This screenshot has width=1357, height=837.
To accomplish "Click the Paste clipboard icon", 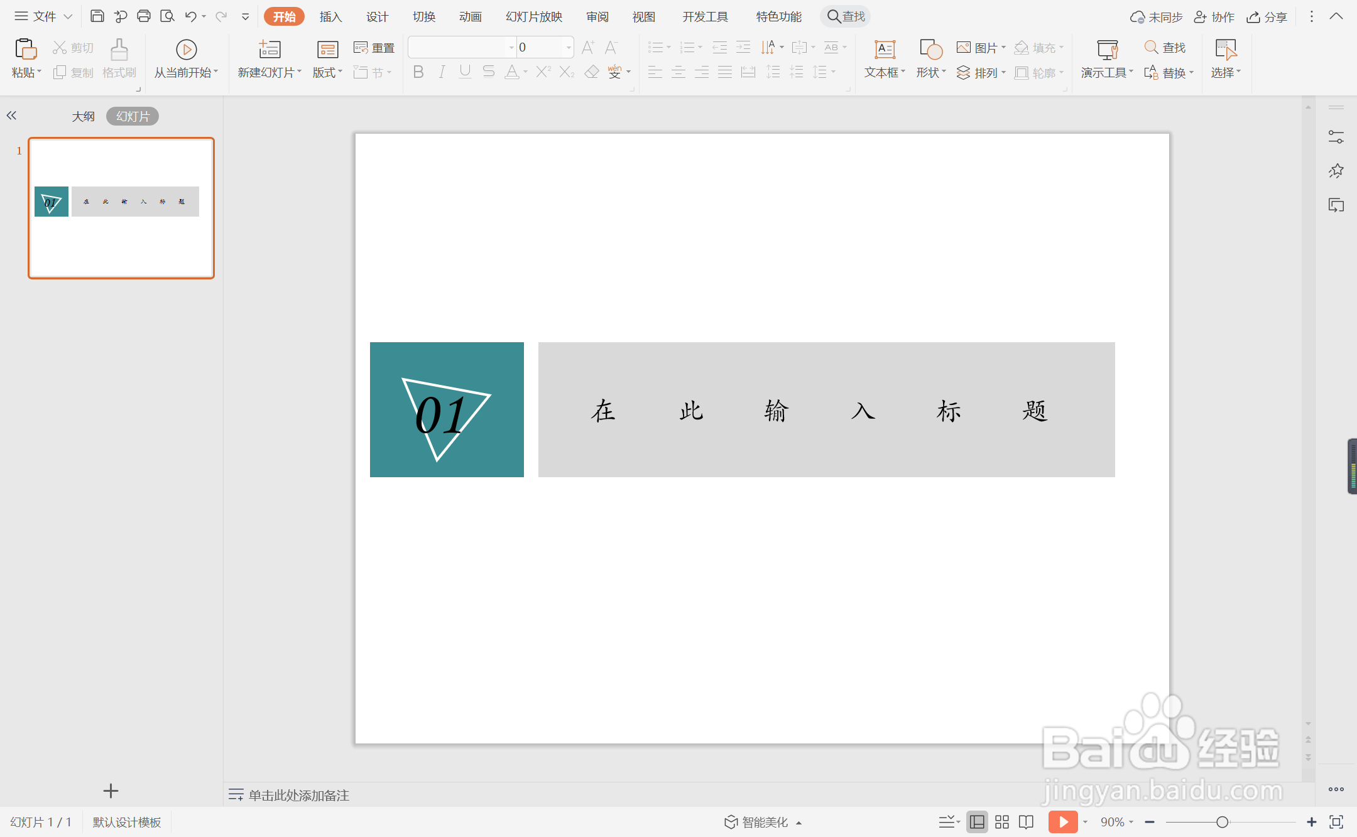I will [25, 49].
